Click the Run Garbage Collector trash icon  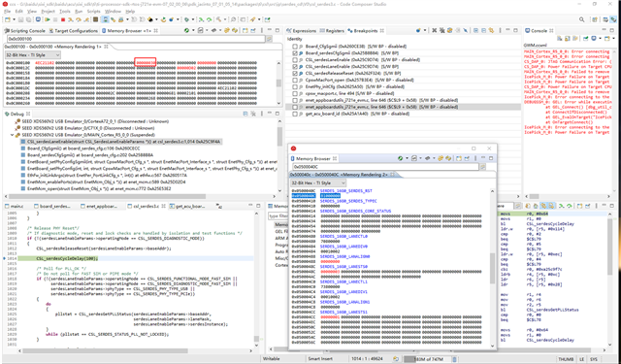pyautogui.click(x=455, y=359)
